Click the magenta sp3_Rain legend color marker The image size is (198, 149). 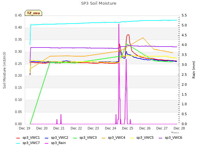click(47, 143)
